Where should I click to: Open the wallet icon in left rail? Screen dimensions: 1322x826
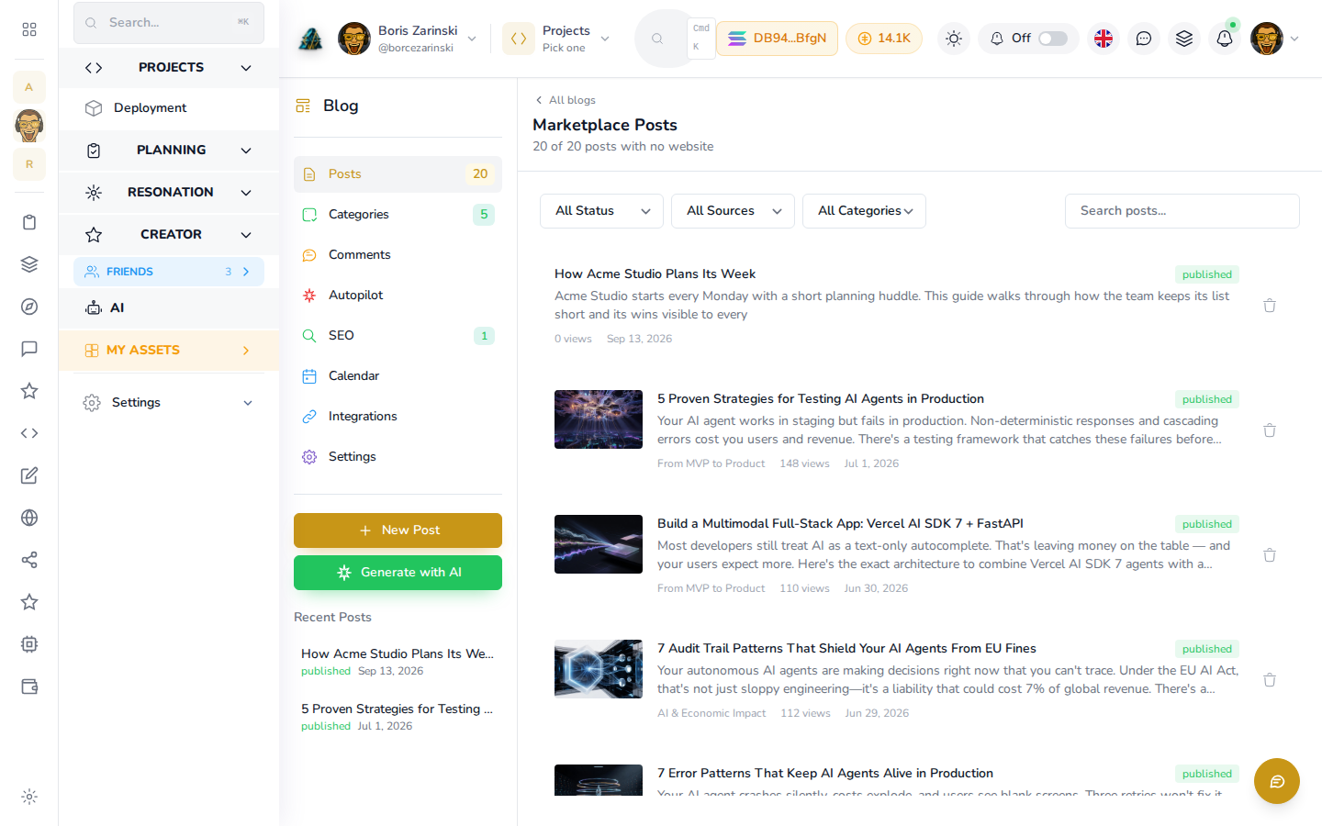29,686
